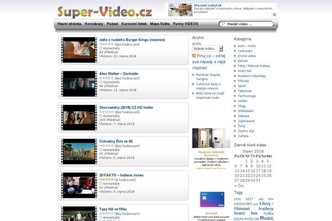Select Hraní her category
Image resolution: width=332 pixels, height=221 pixels.
(x=245, y=71)
